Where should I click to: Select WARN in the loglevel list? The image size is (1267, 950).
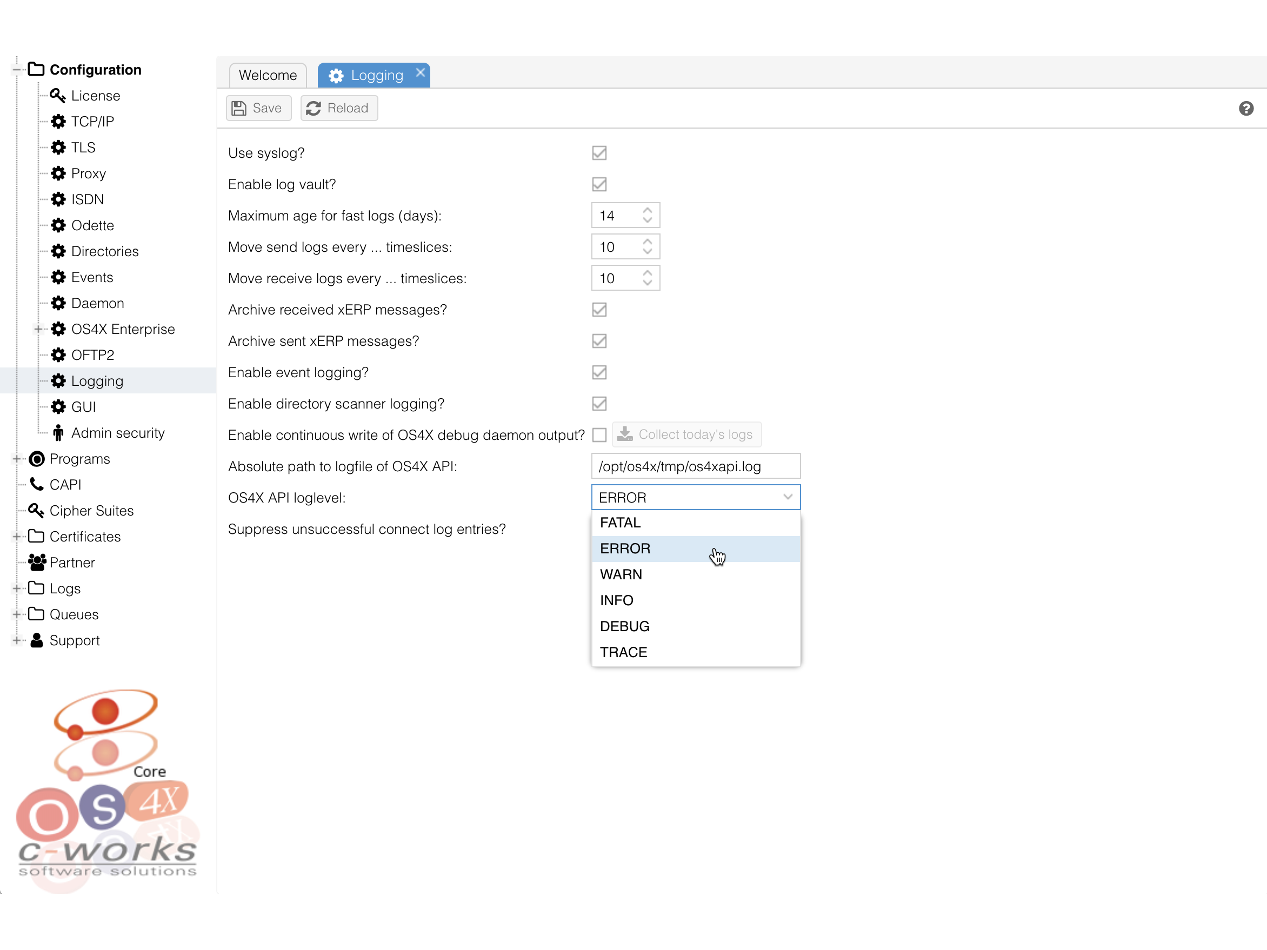click(x=695, y=574)
